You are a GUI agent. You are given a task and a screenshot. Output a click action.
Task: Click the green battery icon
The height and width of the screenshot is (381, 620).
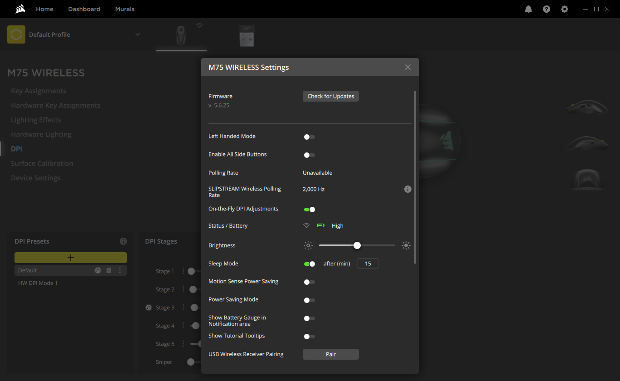[321, 225]
